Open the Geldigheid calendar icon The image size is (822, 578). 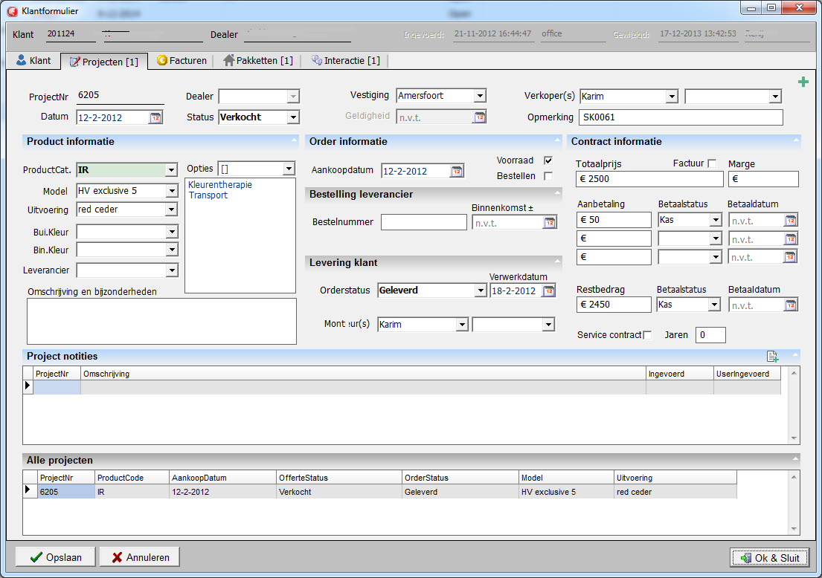click(x=479, y=117)
